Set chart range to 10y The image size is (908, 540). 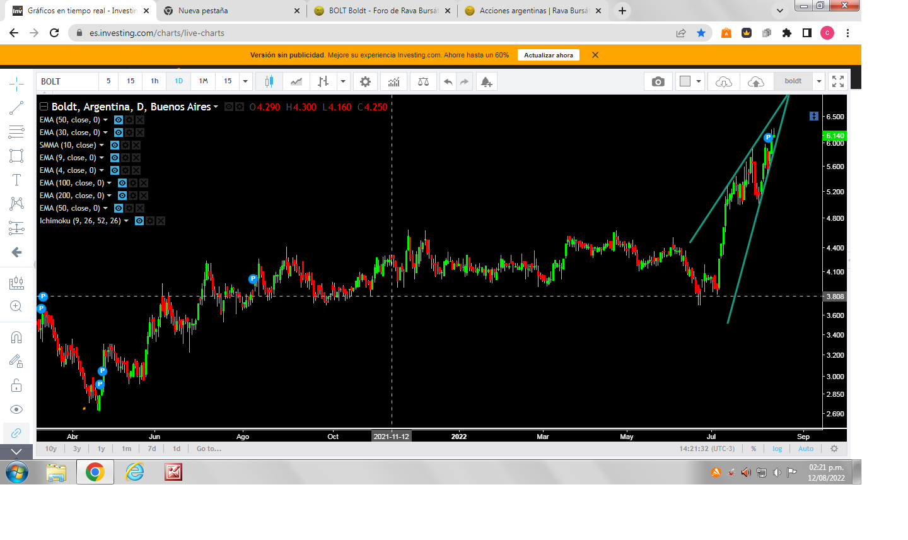click(51, 449)
